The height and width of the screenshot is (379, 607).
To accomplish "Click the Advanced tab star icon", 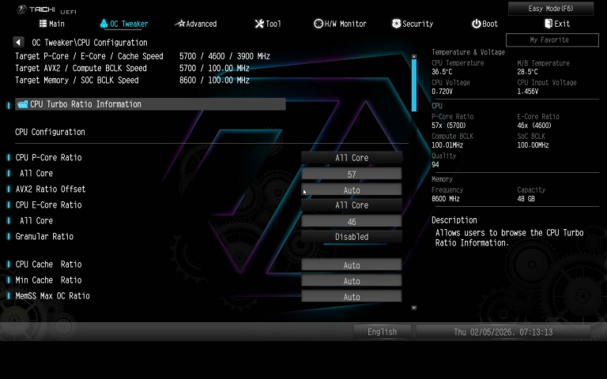I will pos(179,24).
